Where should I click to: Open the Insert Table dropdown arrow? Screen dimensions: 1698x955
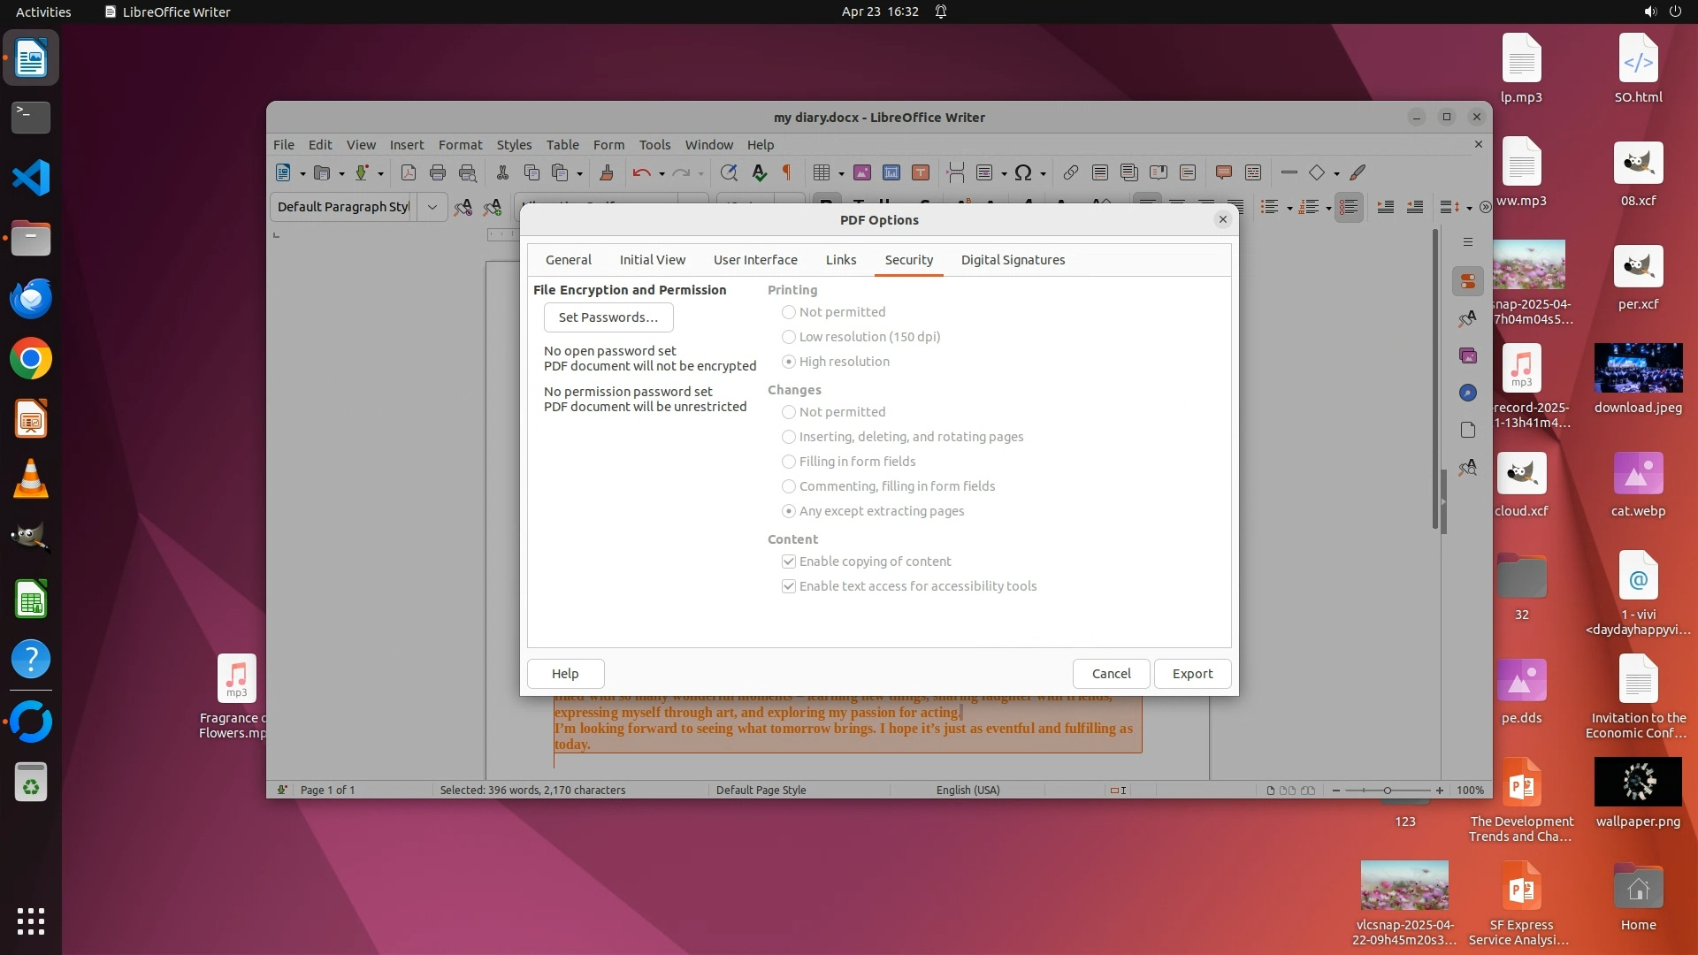coord(840,173)
